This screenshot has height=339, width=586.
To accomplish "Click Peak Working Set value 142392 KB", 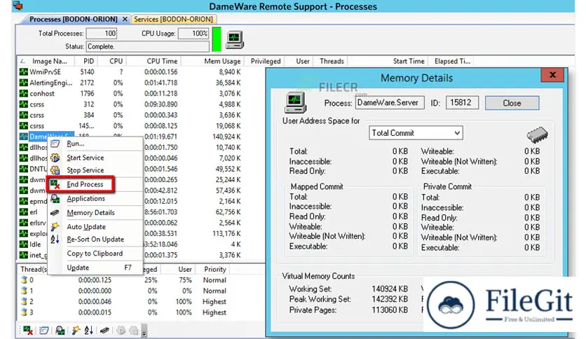I will coord(390,299).
